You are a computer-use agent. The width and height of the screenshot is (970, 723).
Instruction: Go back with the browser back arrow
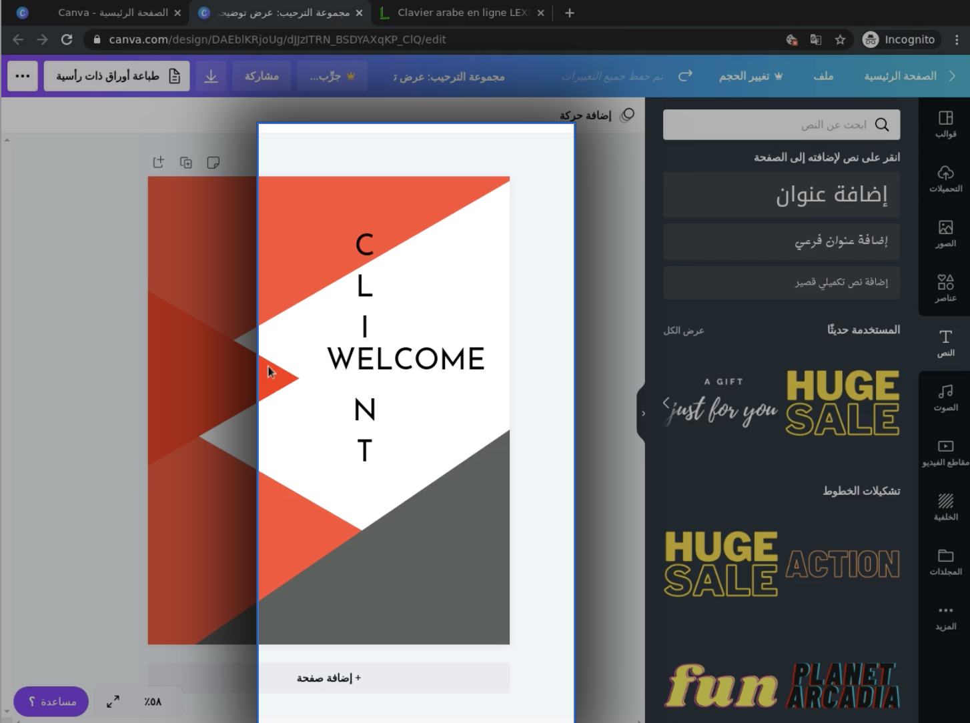coord(18,39)
